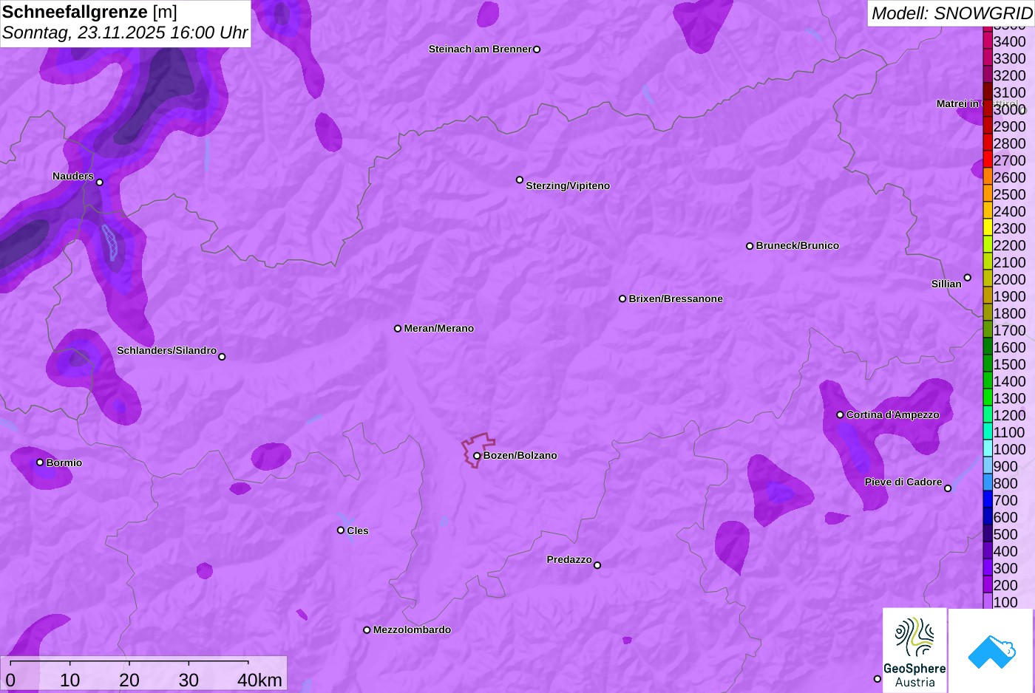Click the Schlanders/Silandro marker dot
Viewport: 1035px width, 693px height.
(222, 357)
